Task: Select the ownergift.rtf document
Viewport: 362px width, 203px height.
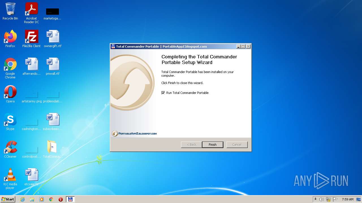Action: coord(53,39)
